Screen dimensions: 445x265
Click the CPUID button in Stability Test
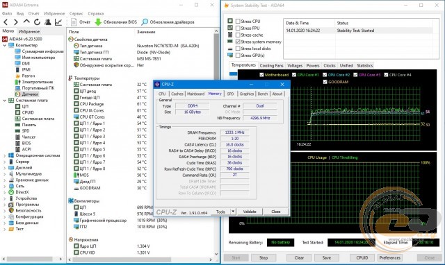click(x=362, y=257)
